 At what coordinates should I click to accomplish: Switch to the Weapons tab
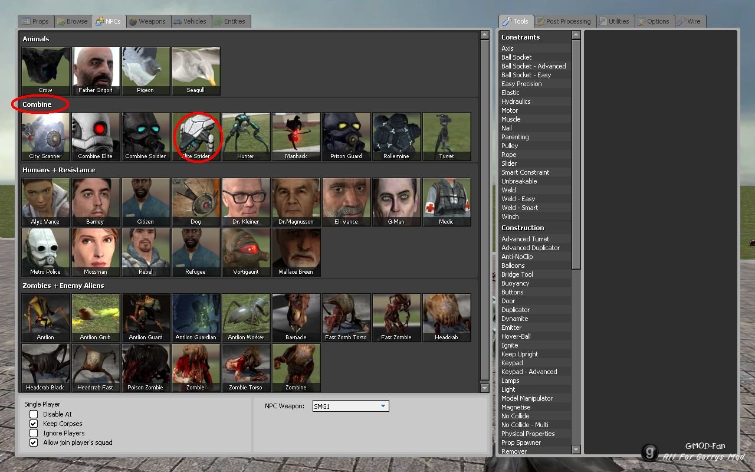[147, 21]
